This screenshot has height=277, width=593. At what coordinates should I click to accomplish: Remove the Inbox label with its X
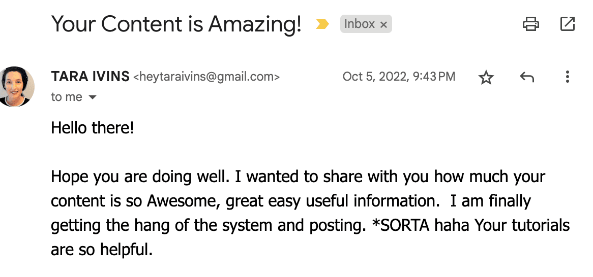(383, 24)
